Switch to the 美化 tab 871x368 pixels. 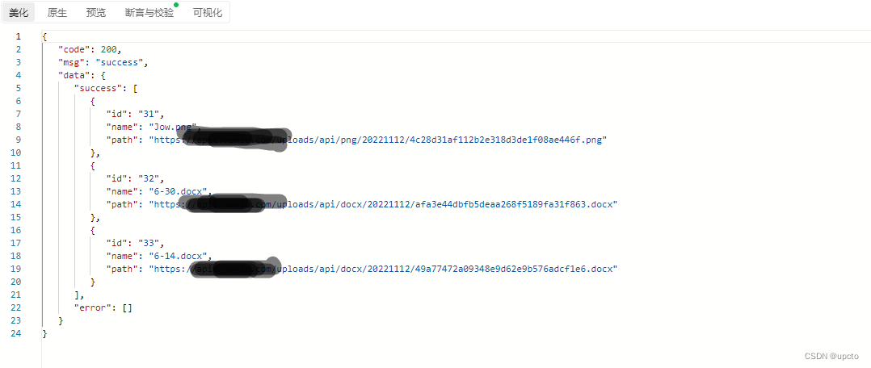pyautogui.click(x=19, y=13)
